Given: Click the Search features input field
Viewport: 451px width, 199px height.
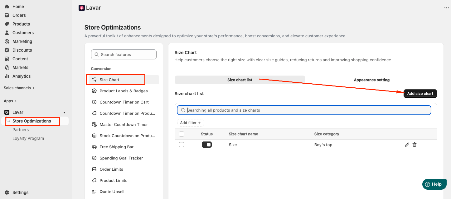Looking at the screenshot, I should (124, 54).
